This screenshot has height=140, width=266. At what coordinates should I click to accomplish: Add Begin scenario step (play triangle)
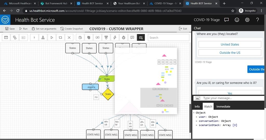52,37
